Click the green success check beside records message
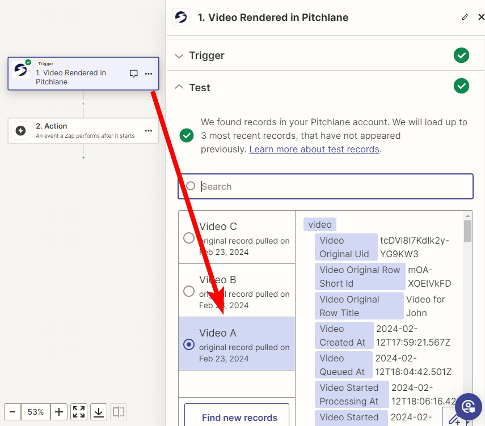 coord(187,135)
